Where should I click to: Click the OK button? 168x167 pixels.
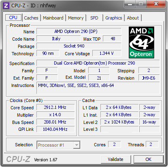coord(149,159)
